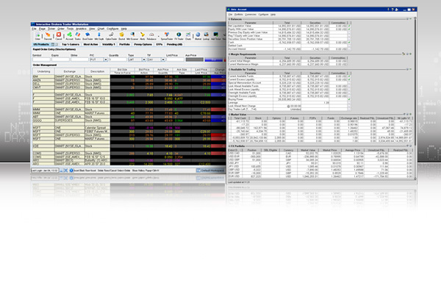Toggle the Accrued Interest row checkbox
The width and height of the screenshot is (441, 294).
click(349, 49)
